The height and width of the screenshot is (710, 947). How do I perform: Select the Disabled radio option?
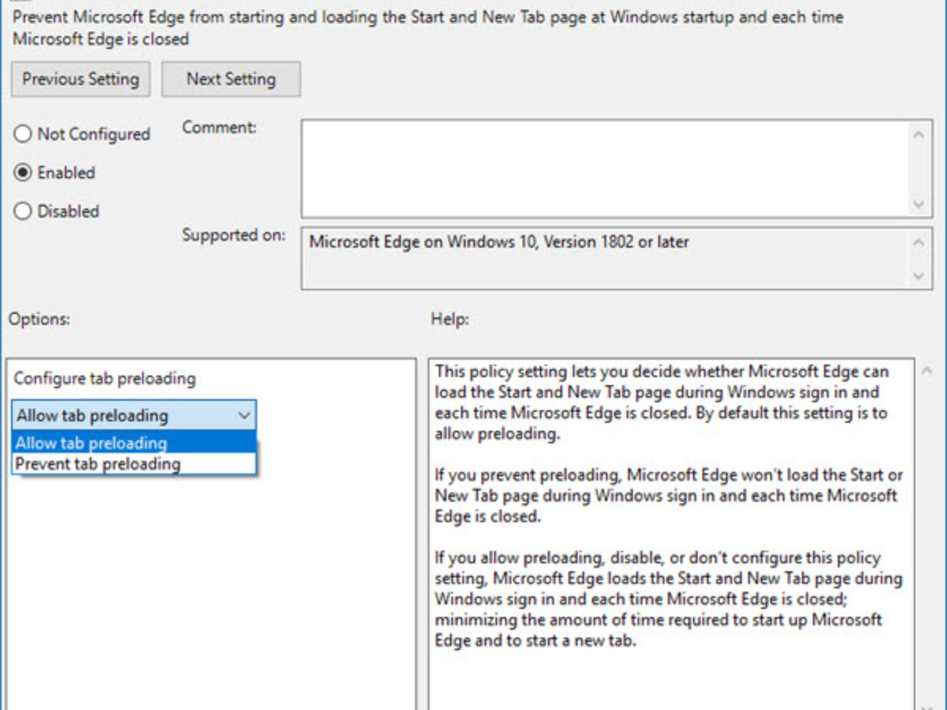57,211
